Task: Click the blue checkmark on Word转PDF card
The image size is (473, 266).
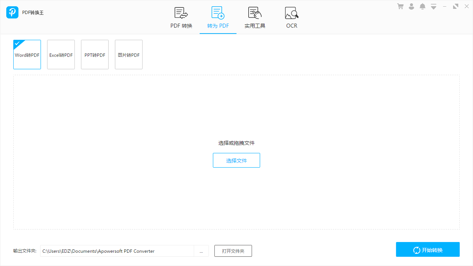Action: pos(17,43)
